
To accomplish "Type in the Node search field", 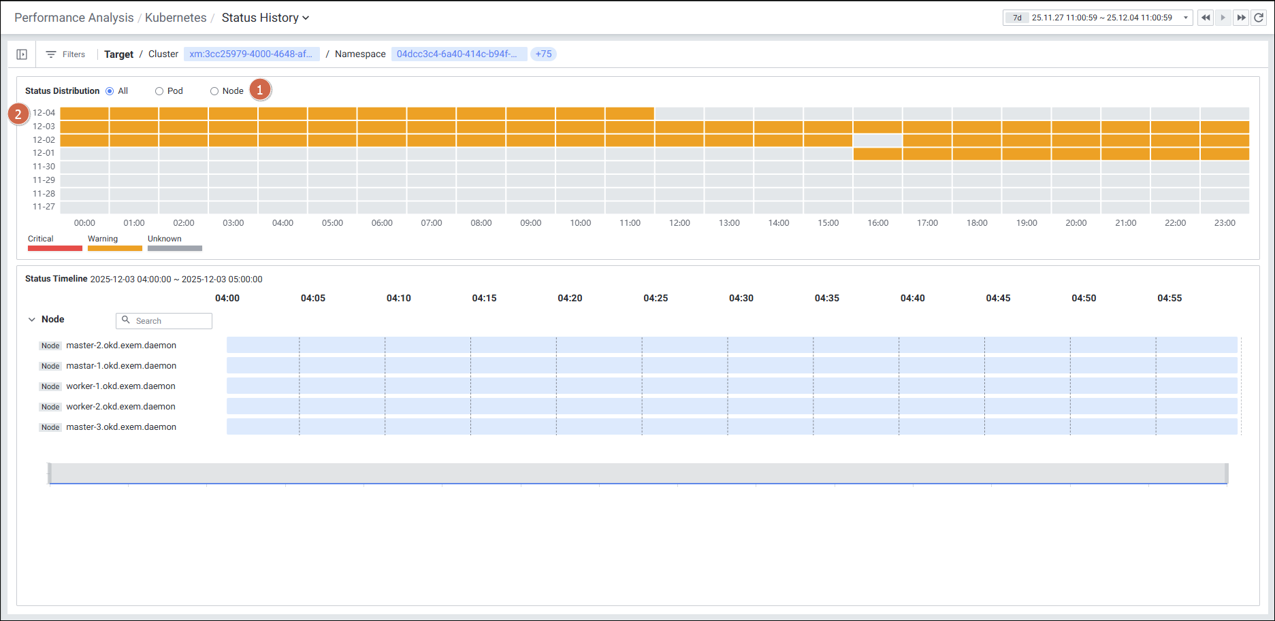I will pyautogui.click(x=172, y=321).
